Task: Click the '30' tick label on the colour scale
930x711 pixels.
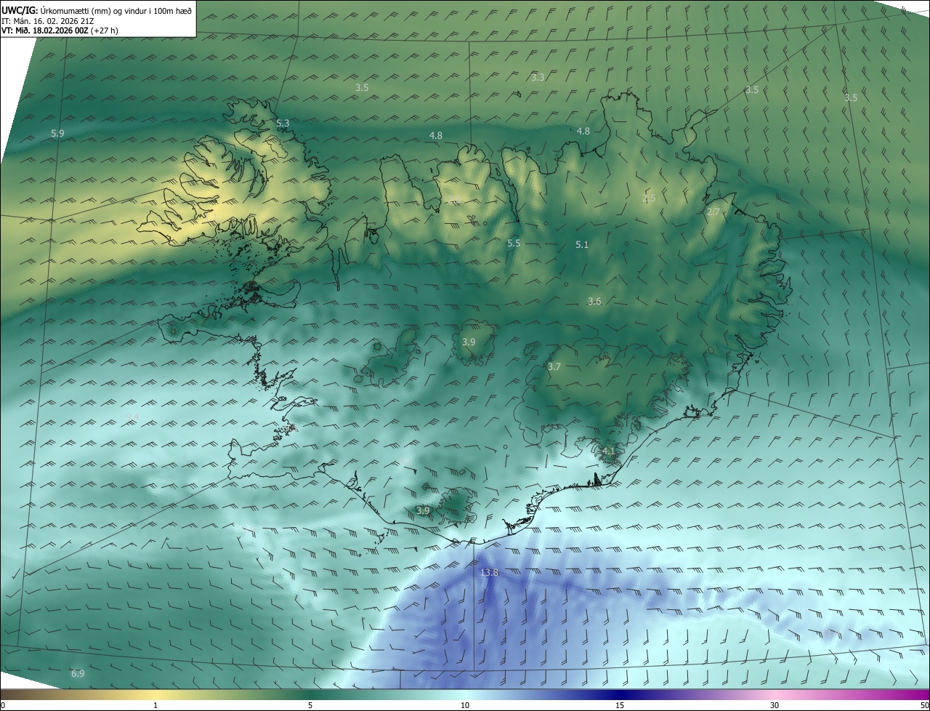Action: [x=775, y=705]
